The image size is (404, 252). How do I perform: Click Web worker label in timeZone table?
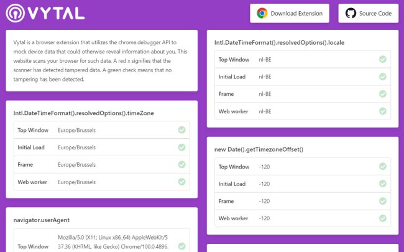click(32, 182)
